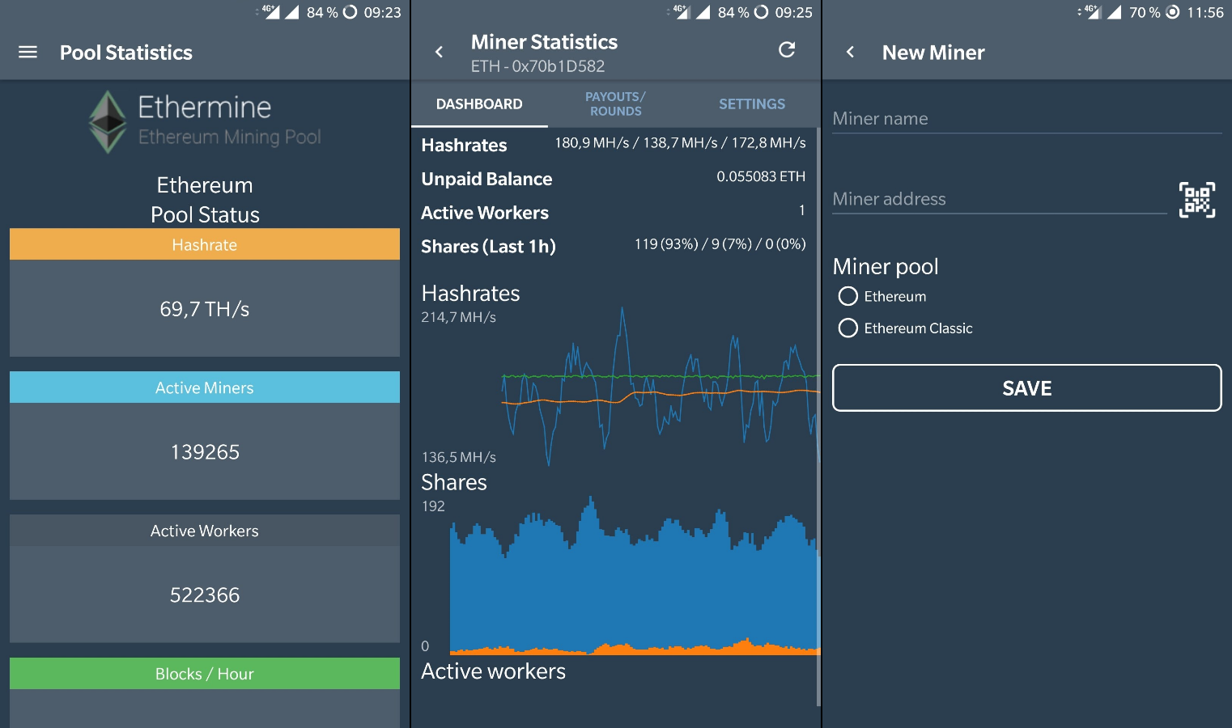Tap the blue Active Miners header

coord(205,387)
